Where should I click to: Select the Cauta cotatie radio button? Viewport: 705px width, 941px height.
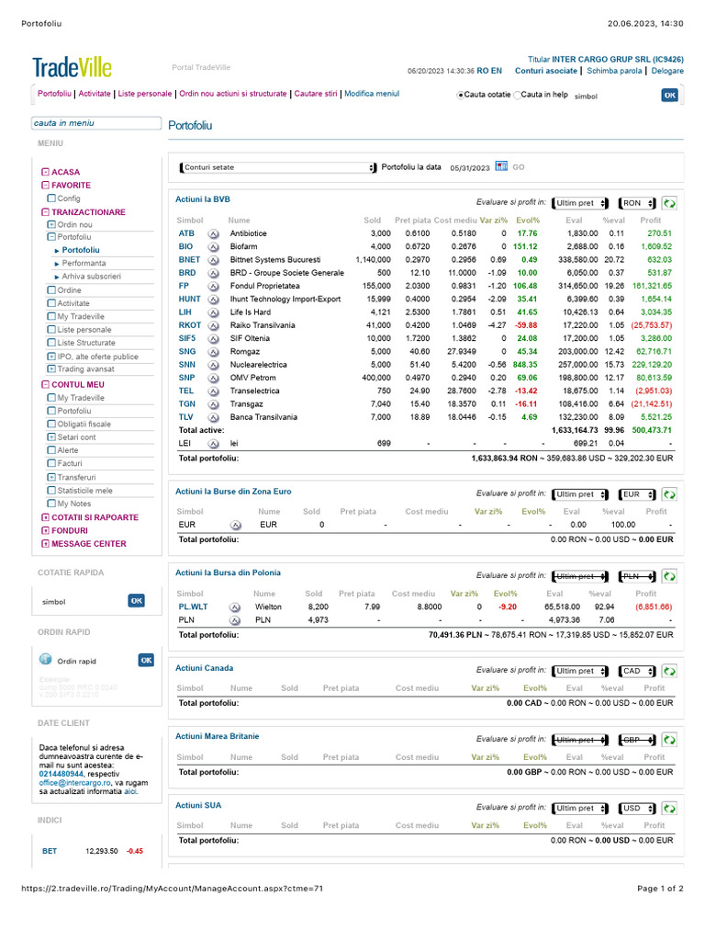point(461,95)
